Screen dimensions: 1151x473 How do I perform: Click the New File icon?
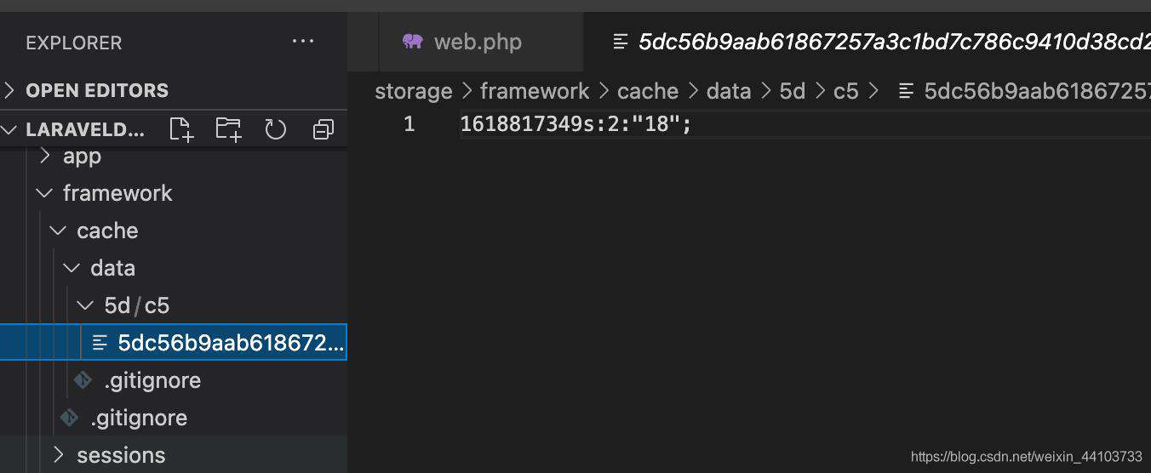point(181,129)
